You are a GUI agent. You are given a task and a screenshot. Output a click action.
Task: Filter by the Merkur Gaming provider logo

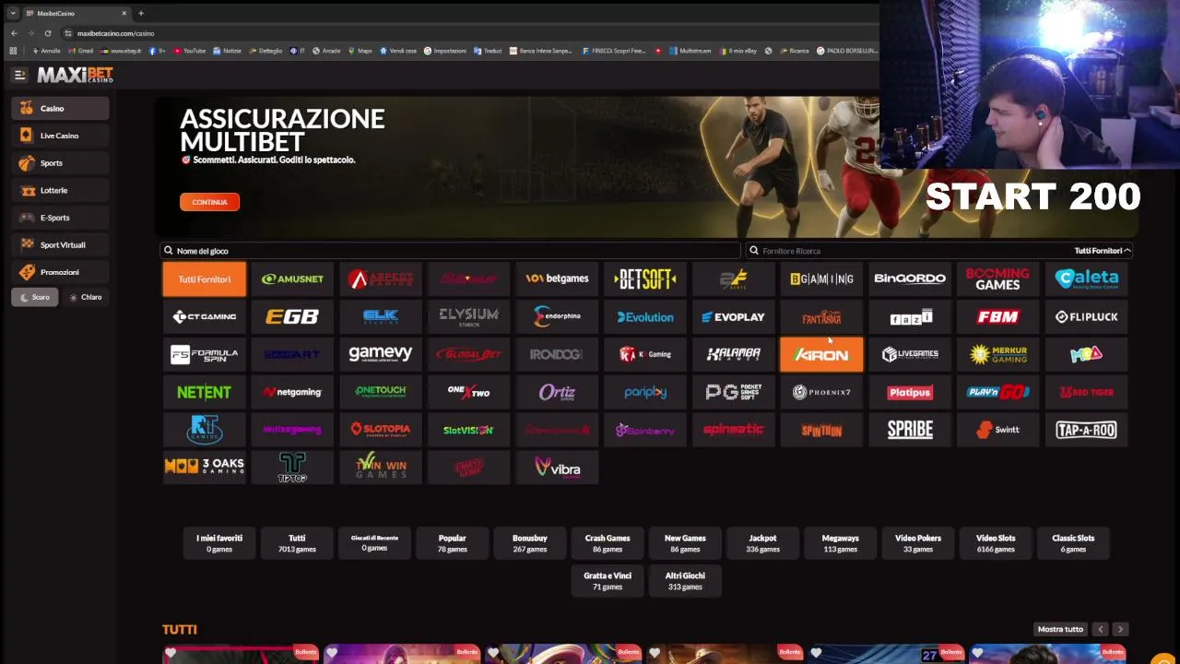[x=997, y=354]
